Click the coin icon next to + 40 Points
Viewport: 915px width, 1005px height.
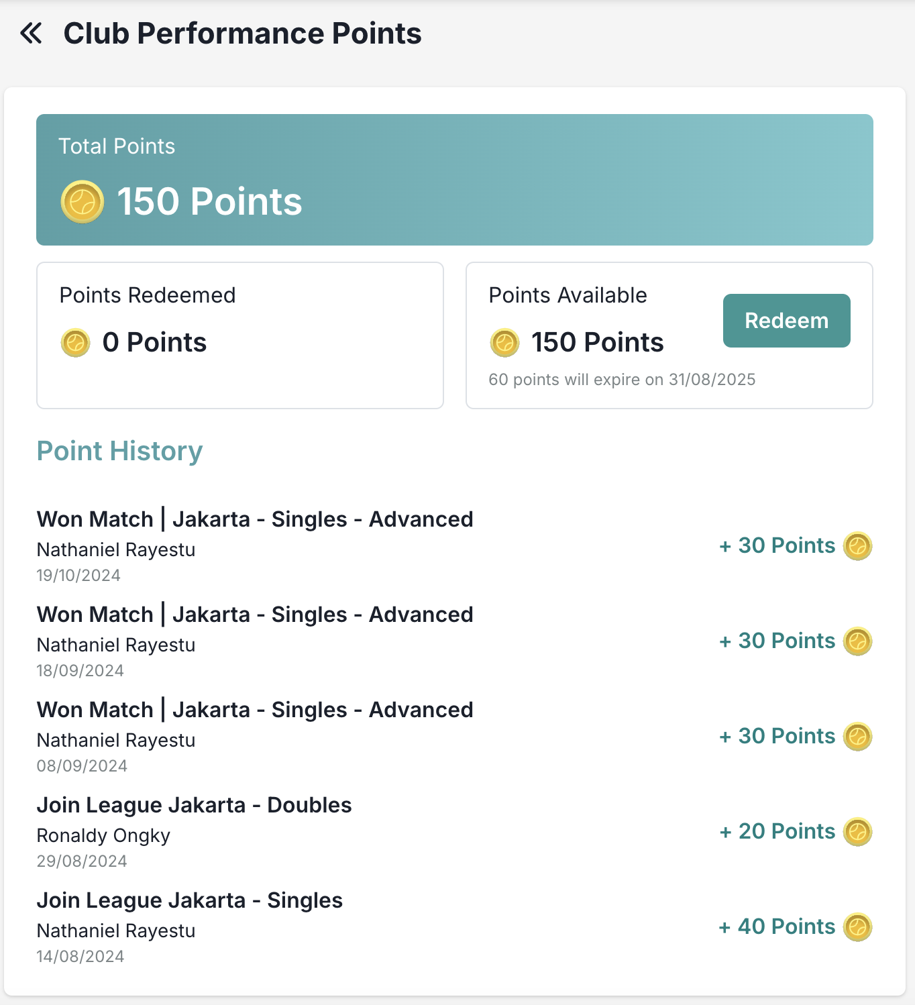[x=857, y=927]
